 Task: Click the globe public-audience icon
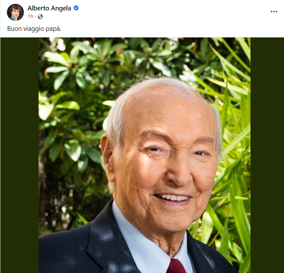(x=40, y=17)
